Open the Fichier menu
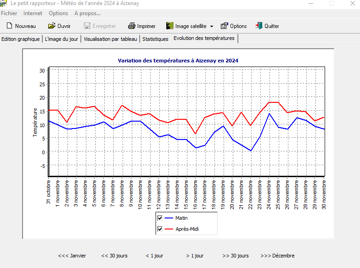The image size is (360, 268). click(9, 13)
